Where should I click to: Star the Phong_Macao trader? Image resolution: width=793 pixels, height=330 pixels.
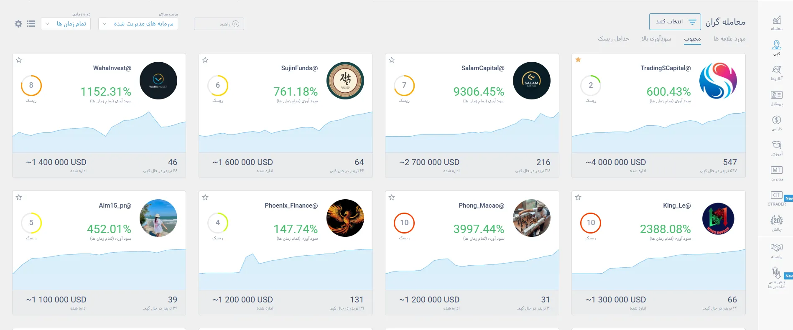point(392,197)
